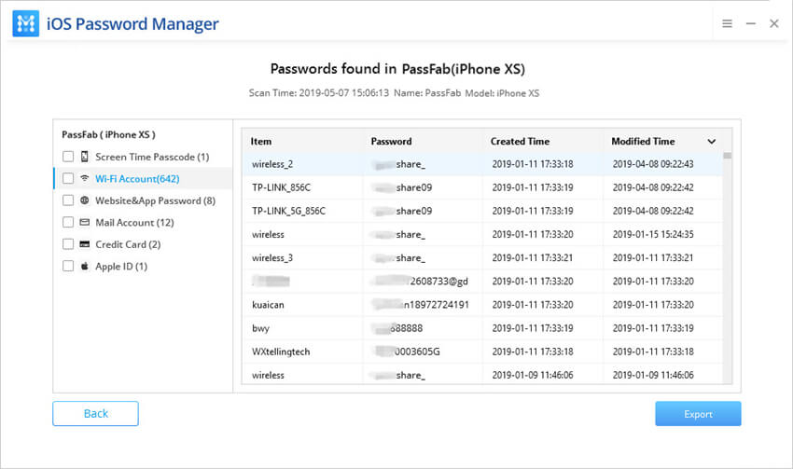
Task: Check the Apple ID checkbox
Action: [x=68, y=266]
